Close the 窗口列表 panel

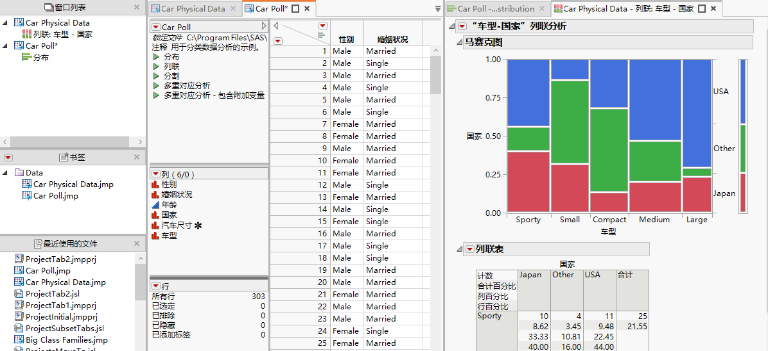[x=137, y=7]
